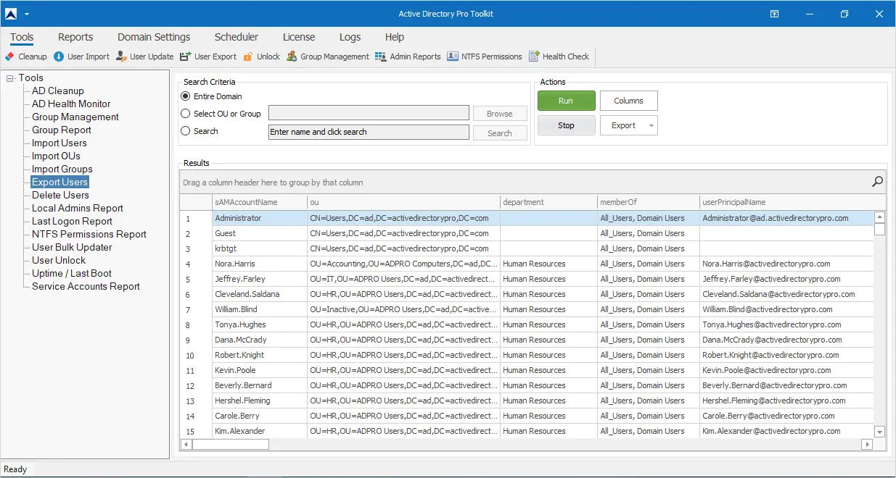Select the Search radio option
Viewport: 896px width, 478px height.
tap(186, 131)
